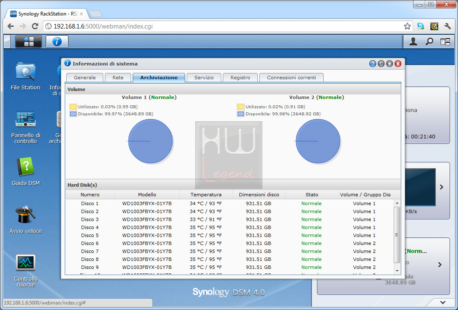Go back in browser history
The height and width of the screenshot is (310, 458).
(11, 26)
